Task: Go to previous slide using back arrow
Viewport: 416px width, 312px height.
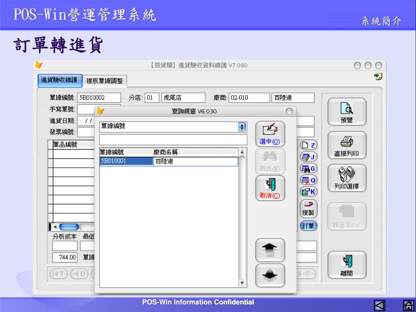Action: point(379,305)
